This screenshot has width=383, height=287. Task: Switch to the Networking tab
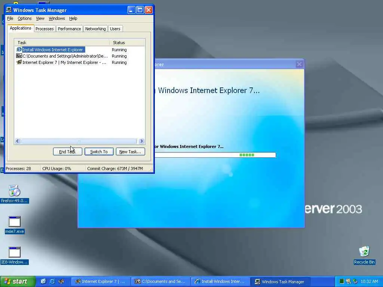click(x=95, y=29)
